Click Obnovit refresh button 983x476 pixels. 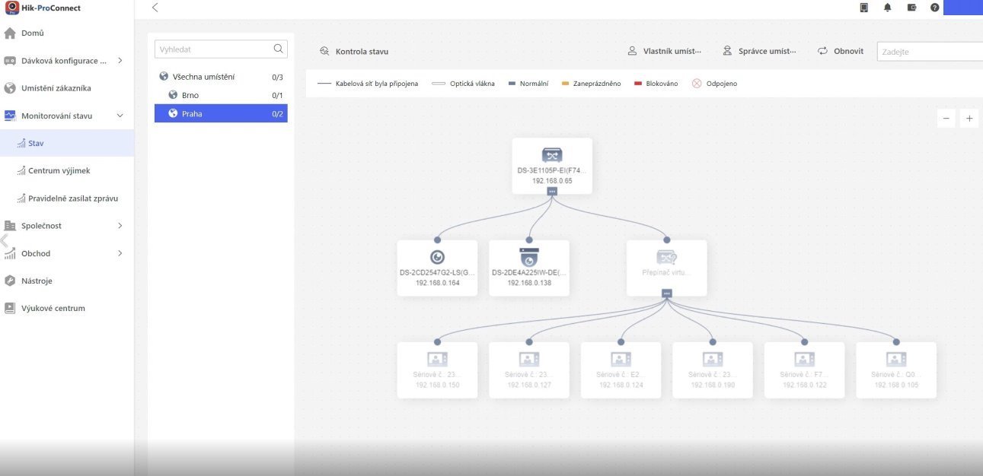841,51
